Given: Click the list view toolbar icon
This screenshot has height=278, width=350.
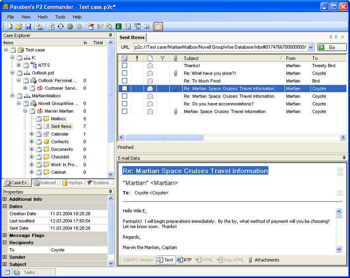Looking at the screenshot, I should pos(128,27).
